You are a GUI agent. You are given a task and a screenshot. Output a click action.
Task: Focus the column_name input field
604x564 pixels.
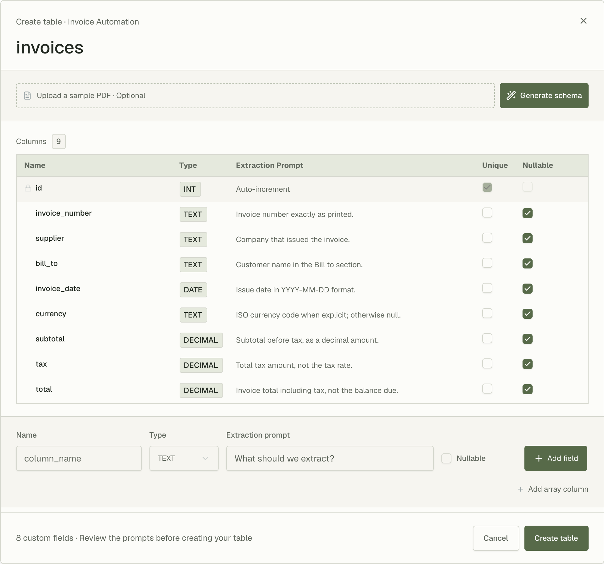click(x=79, y=458)
